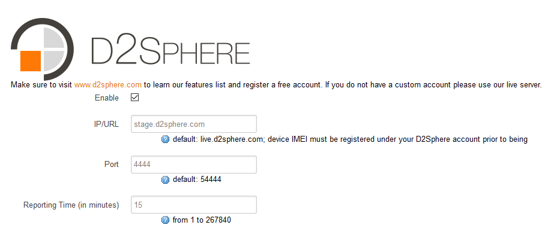Click the default: 54444 hint text
This screenshot has height=234, width=551.
coord(197,180)
